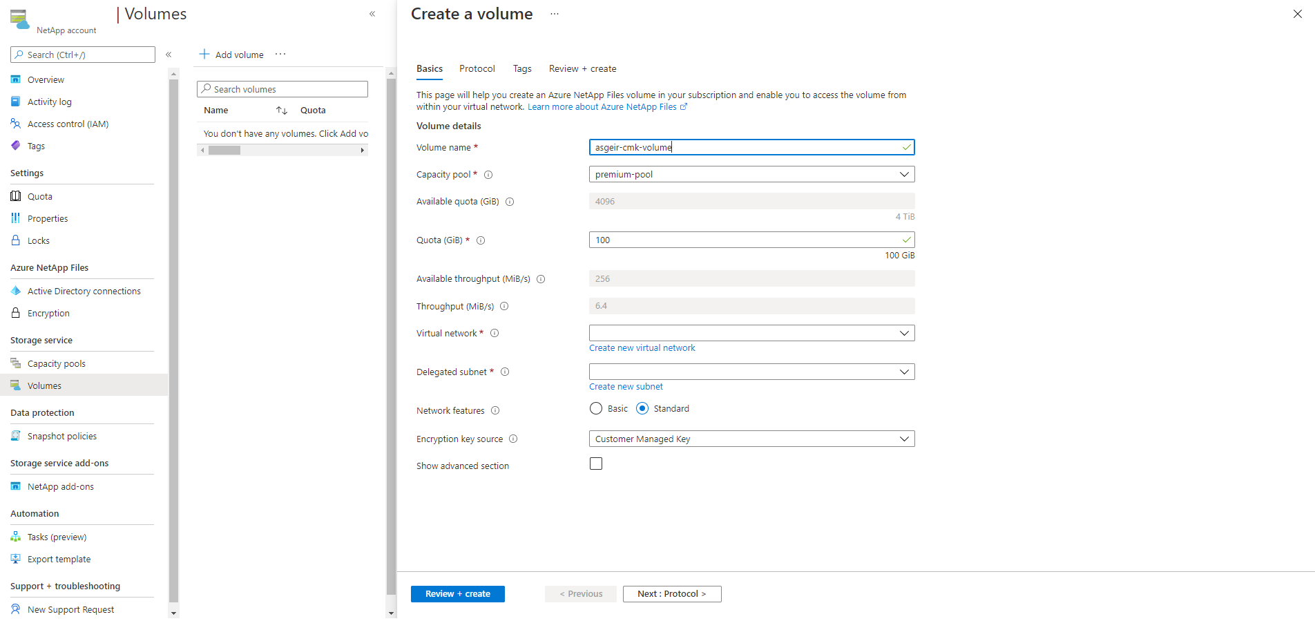Click the Properties icon in sidebar

[16, 218]
